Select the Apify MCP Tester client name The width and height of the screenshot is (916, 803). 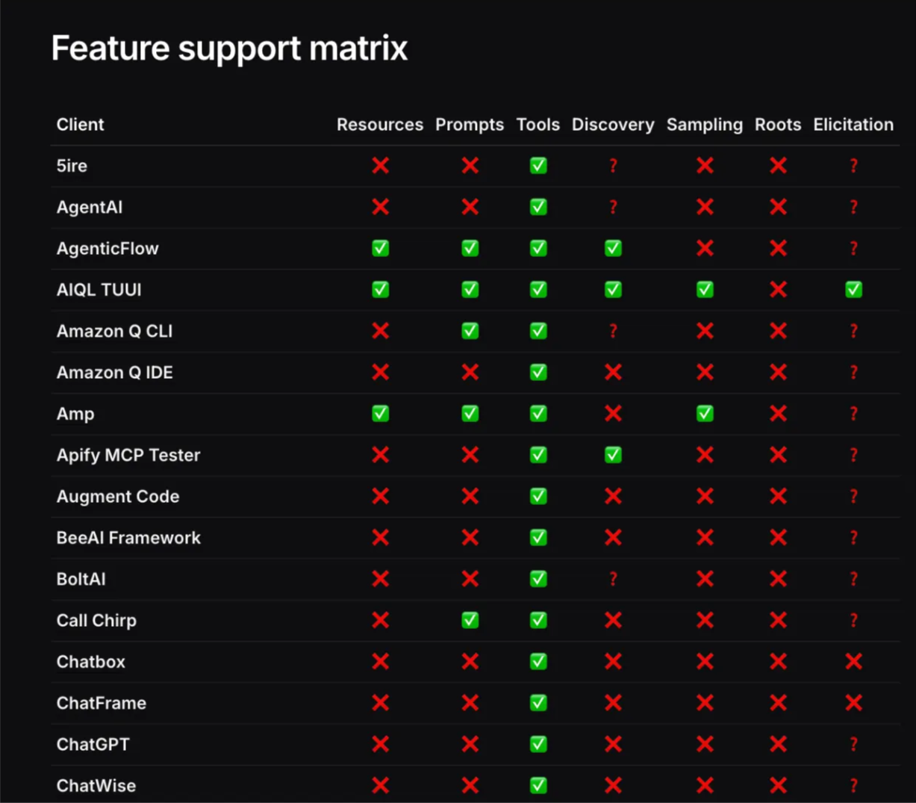click(x=128, y=455)
